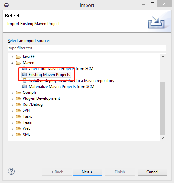Viewport: 174px width, 183px height.
Task: Select 'Materialize Maven Projects from SCM'
Action: (x=62, y=87)
